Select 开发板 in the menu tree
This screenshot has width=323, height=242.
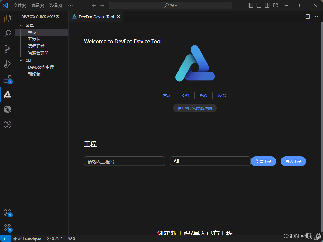tap(42, 39)
